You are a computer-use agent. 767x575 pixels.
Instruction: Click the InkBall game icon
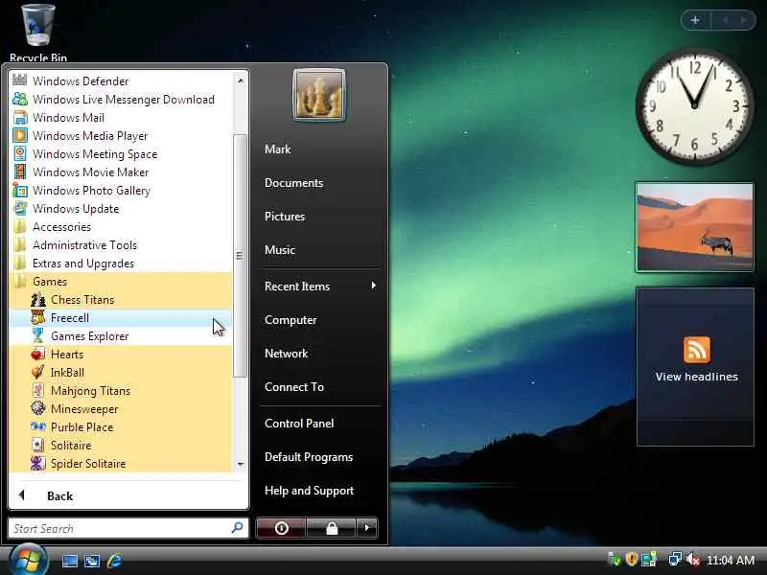pyautogui.click(x=38, y=372)
